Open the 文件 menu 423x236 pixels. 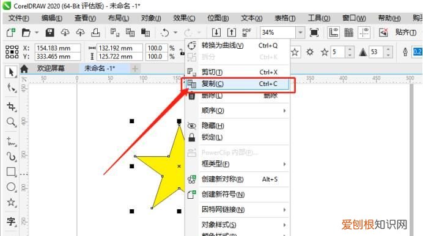(18, 18)
